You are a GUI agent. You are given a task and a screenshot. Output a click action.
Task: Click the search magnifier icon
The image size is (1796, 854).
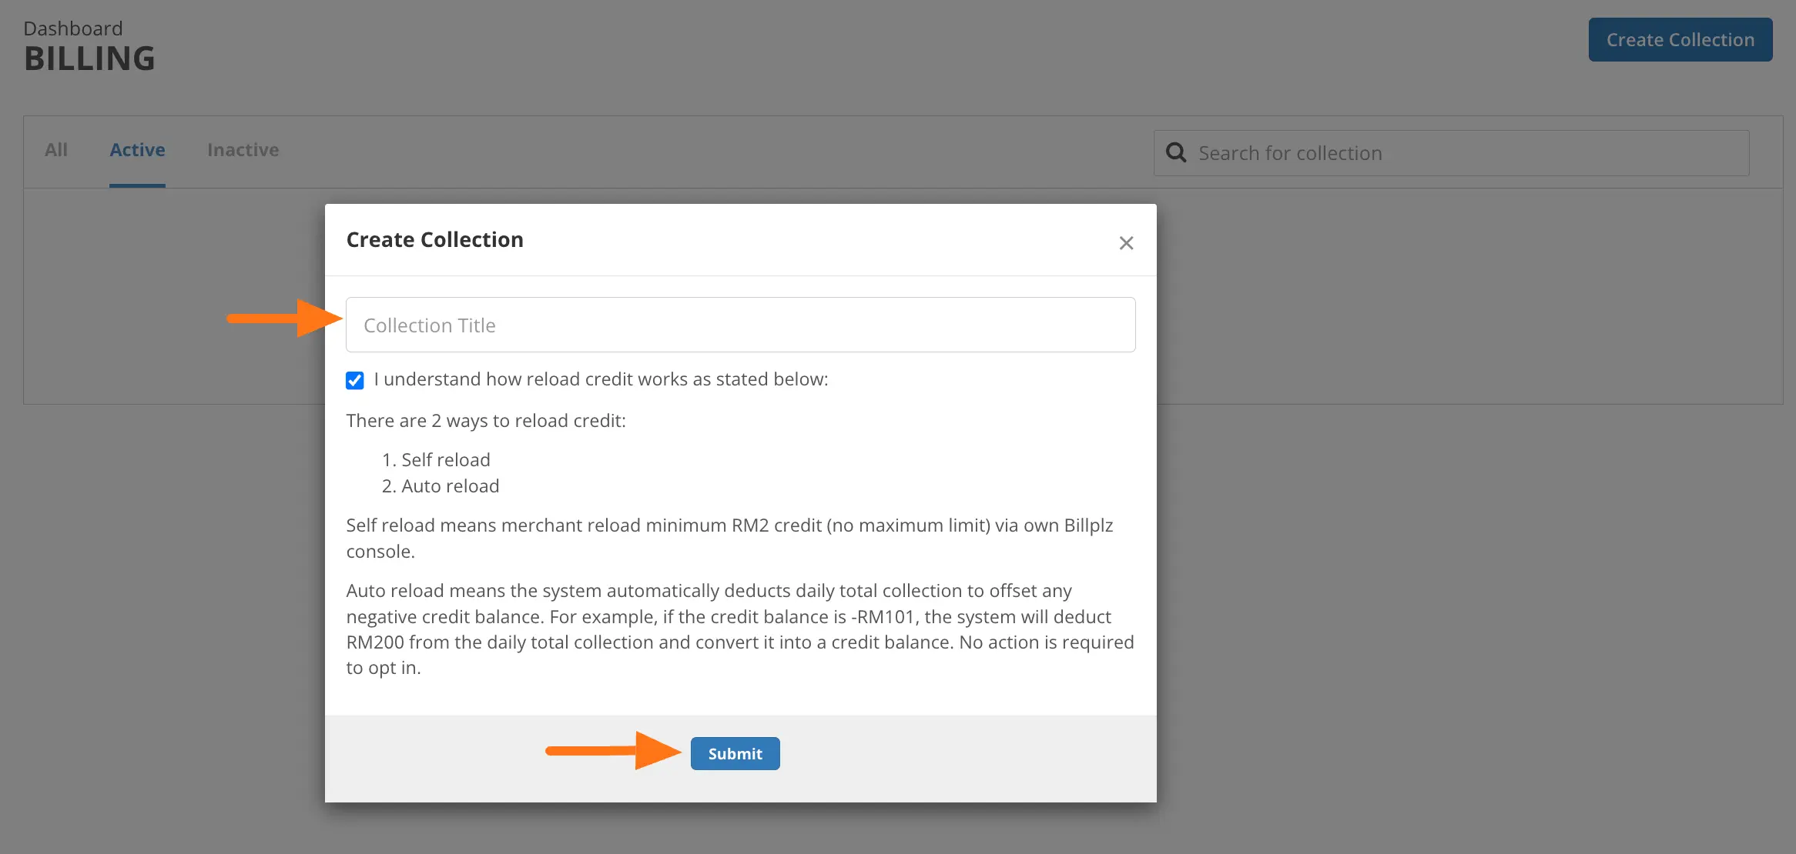pyautogui.click(x=1176, y=152)
